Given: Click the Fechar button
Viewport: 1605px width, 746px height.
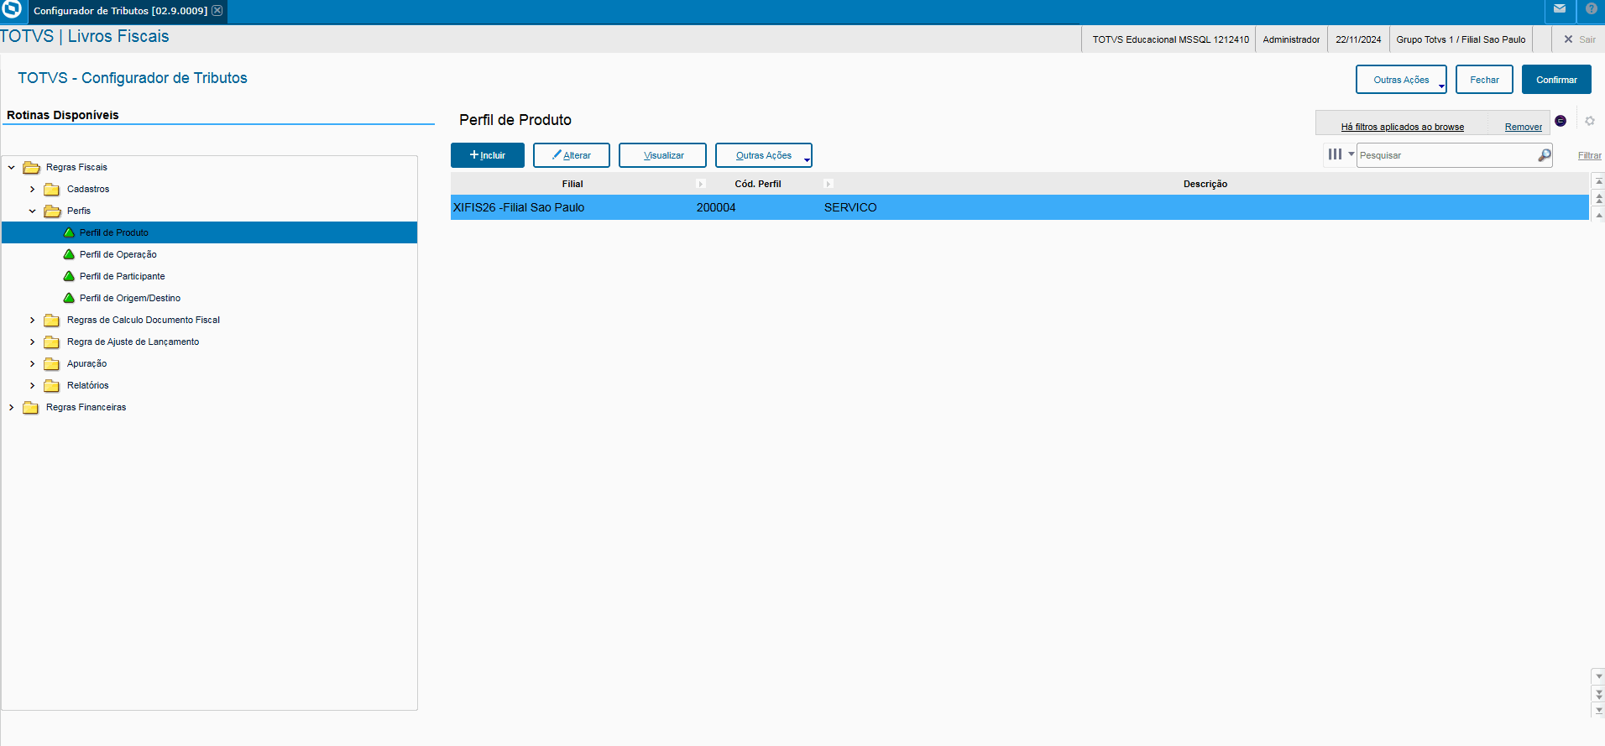Looking at the screenshot, I should pos(1484,80).
